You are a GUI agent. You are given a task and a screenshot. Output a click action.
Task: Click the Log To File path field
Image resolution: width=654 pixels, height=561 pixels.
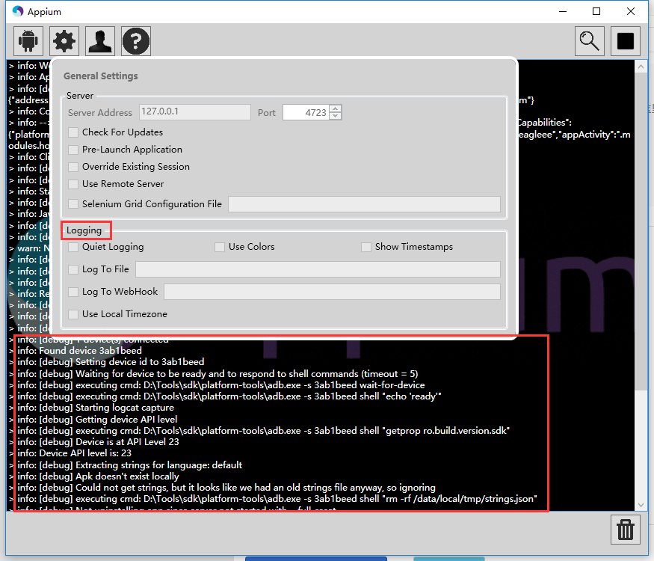click(318, 269)
